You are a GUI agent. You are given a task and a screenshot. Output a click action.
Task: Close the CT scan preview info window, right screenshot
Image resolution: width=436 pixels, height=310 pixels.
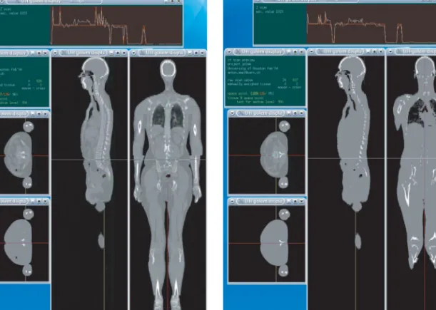[302, 51]
